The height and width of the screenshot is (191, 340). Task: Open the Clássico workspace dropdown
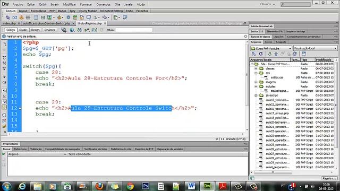pyautogui.click(x=267, y=4)
